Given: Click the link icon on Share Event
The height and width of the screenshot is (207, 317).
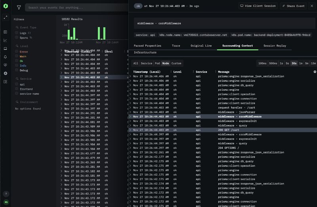Looking at the screenshot, I should pos(284,6).
